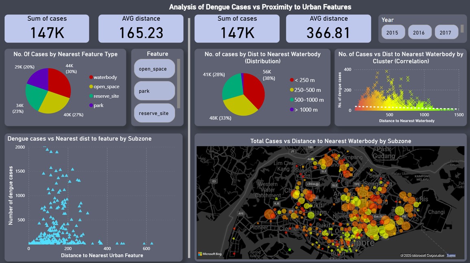This screenshot has height=263, width=470.
Task: Select green reserve_site slice in feature pie
Action: [35, 97]
